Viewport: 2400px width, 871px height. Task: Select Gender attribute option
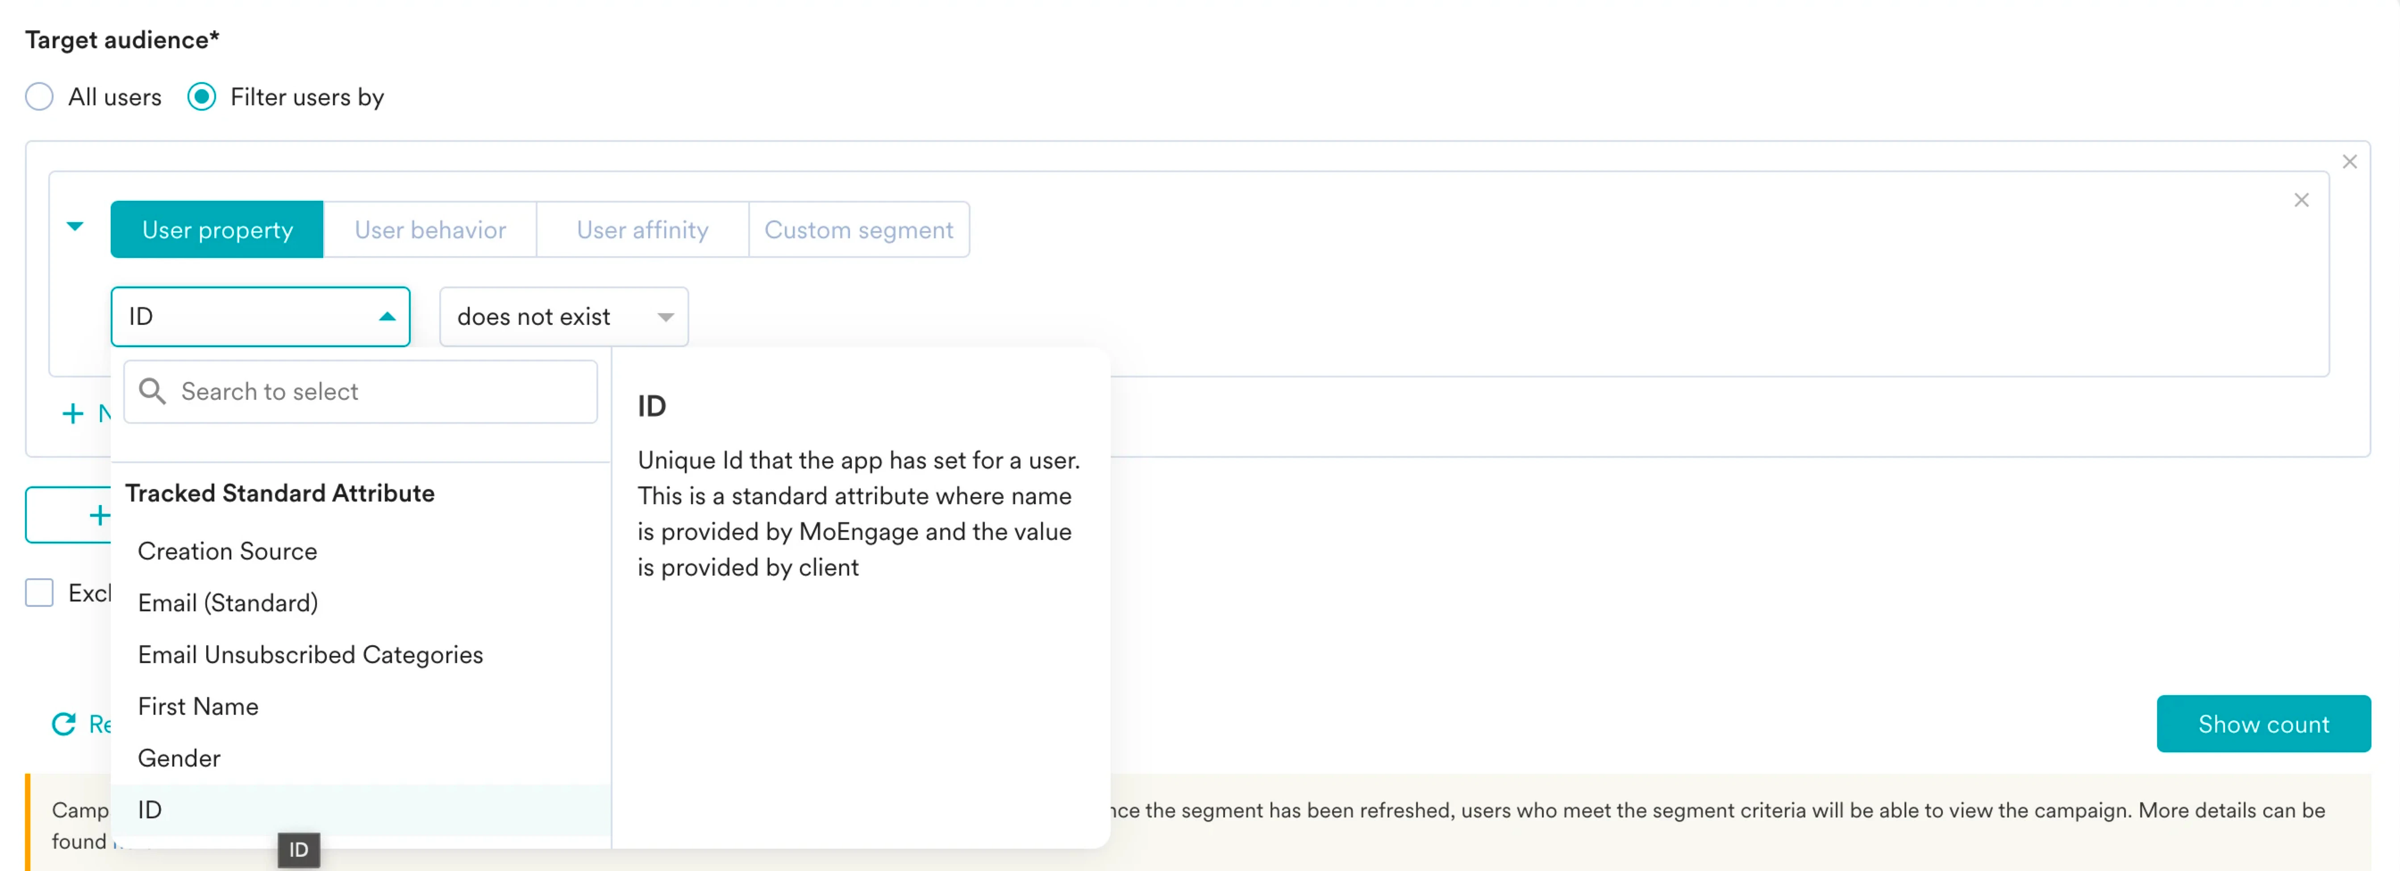(x=179, y=758)
